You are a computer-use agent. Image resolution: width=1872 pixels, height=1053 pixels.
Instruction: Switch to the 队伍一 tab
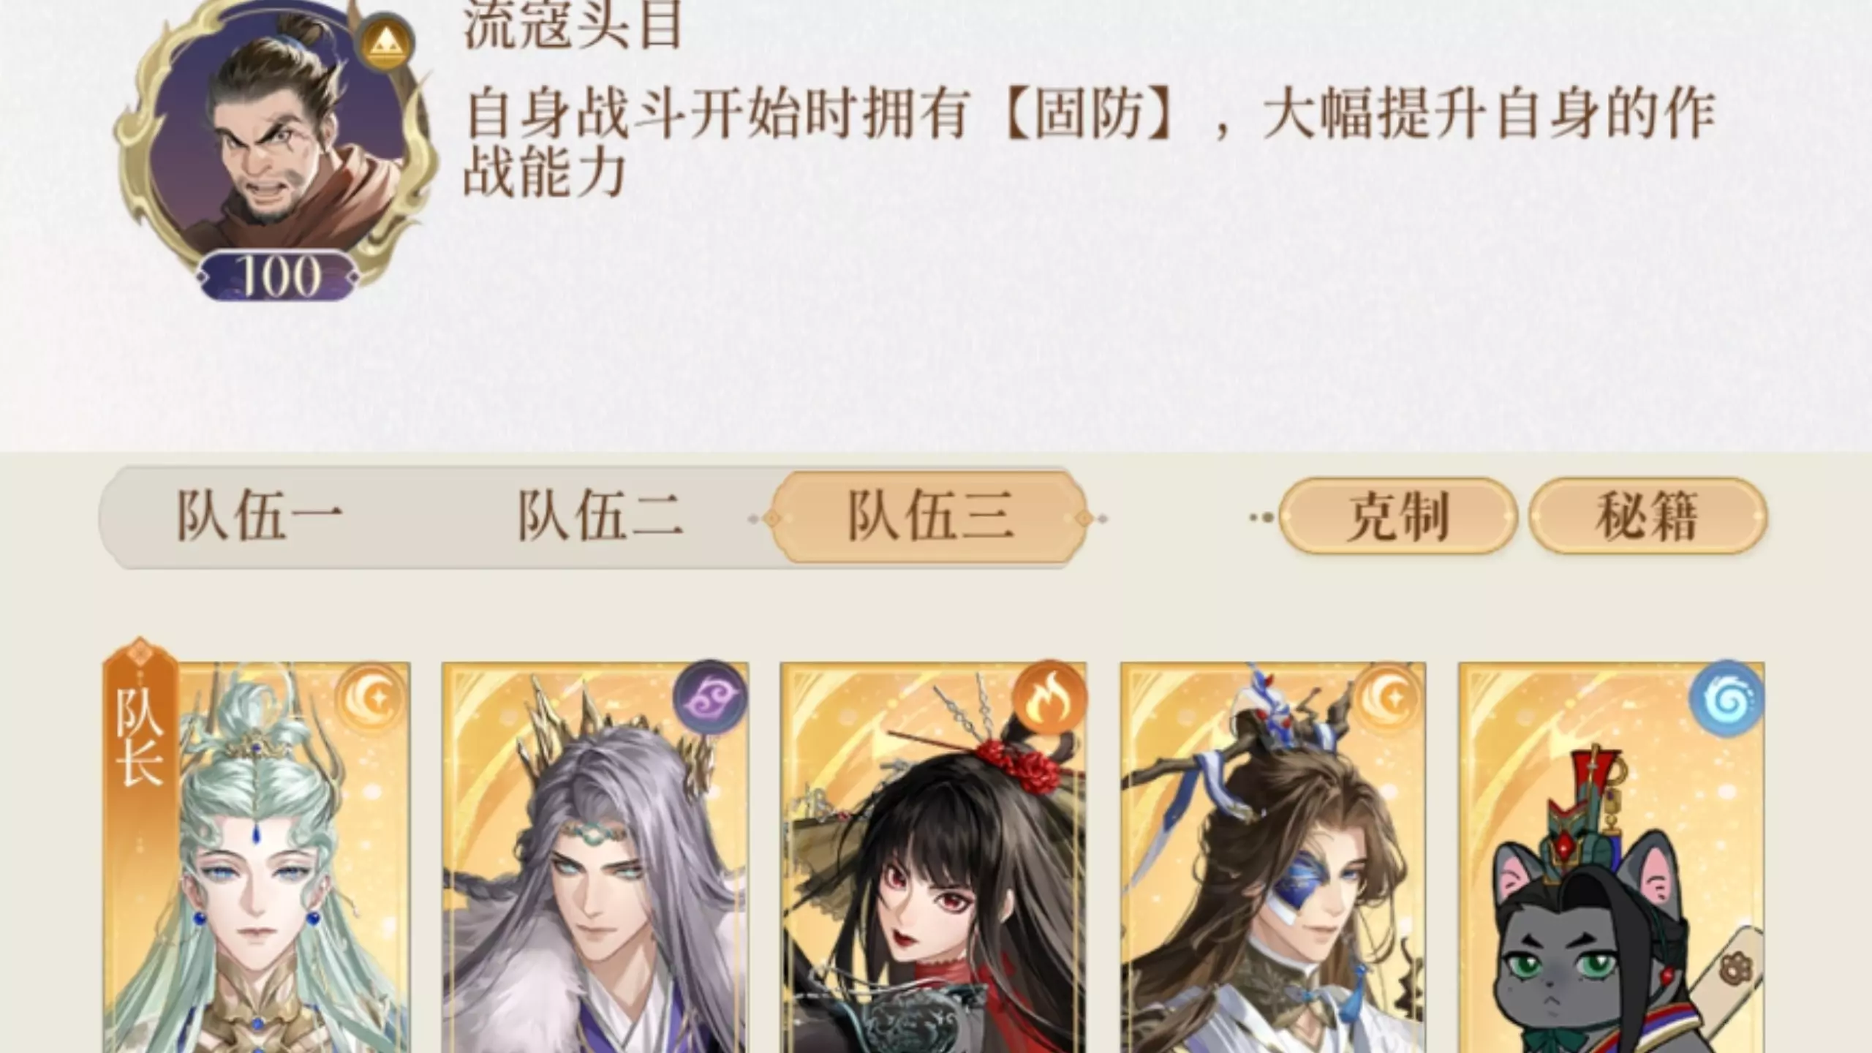[259, 516]
